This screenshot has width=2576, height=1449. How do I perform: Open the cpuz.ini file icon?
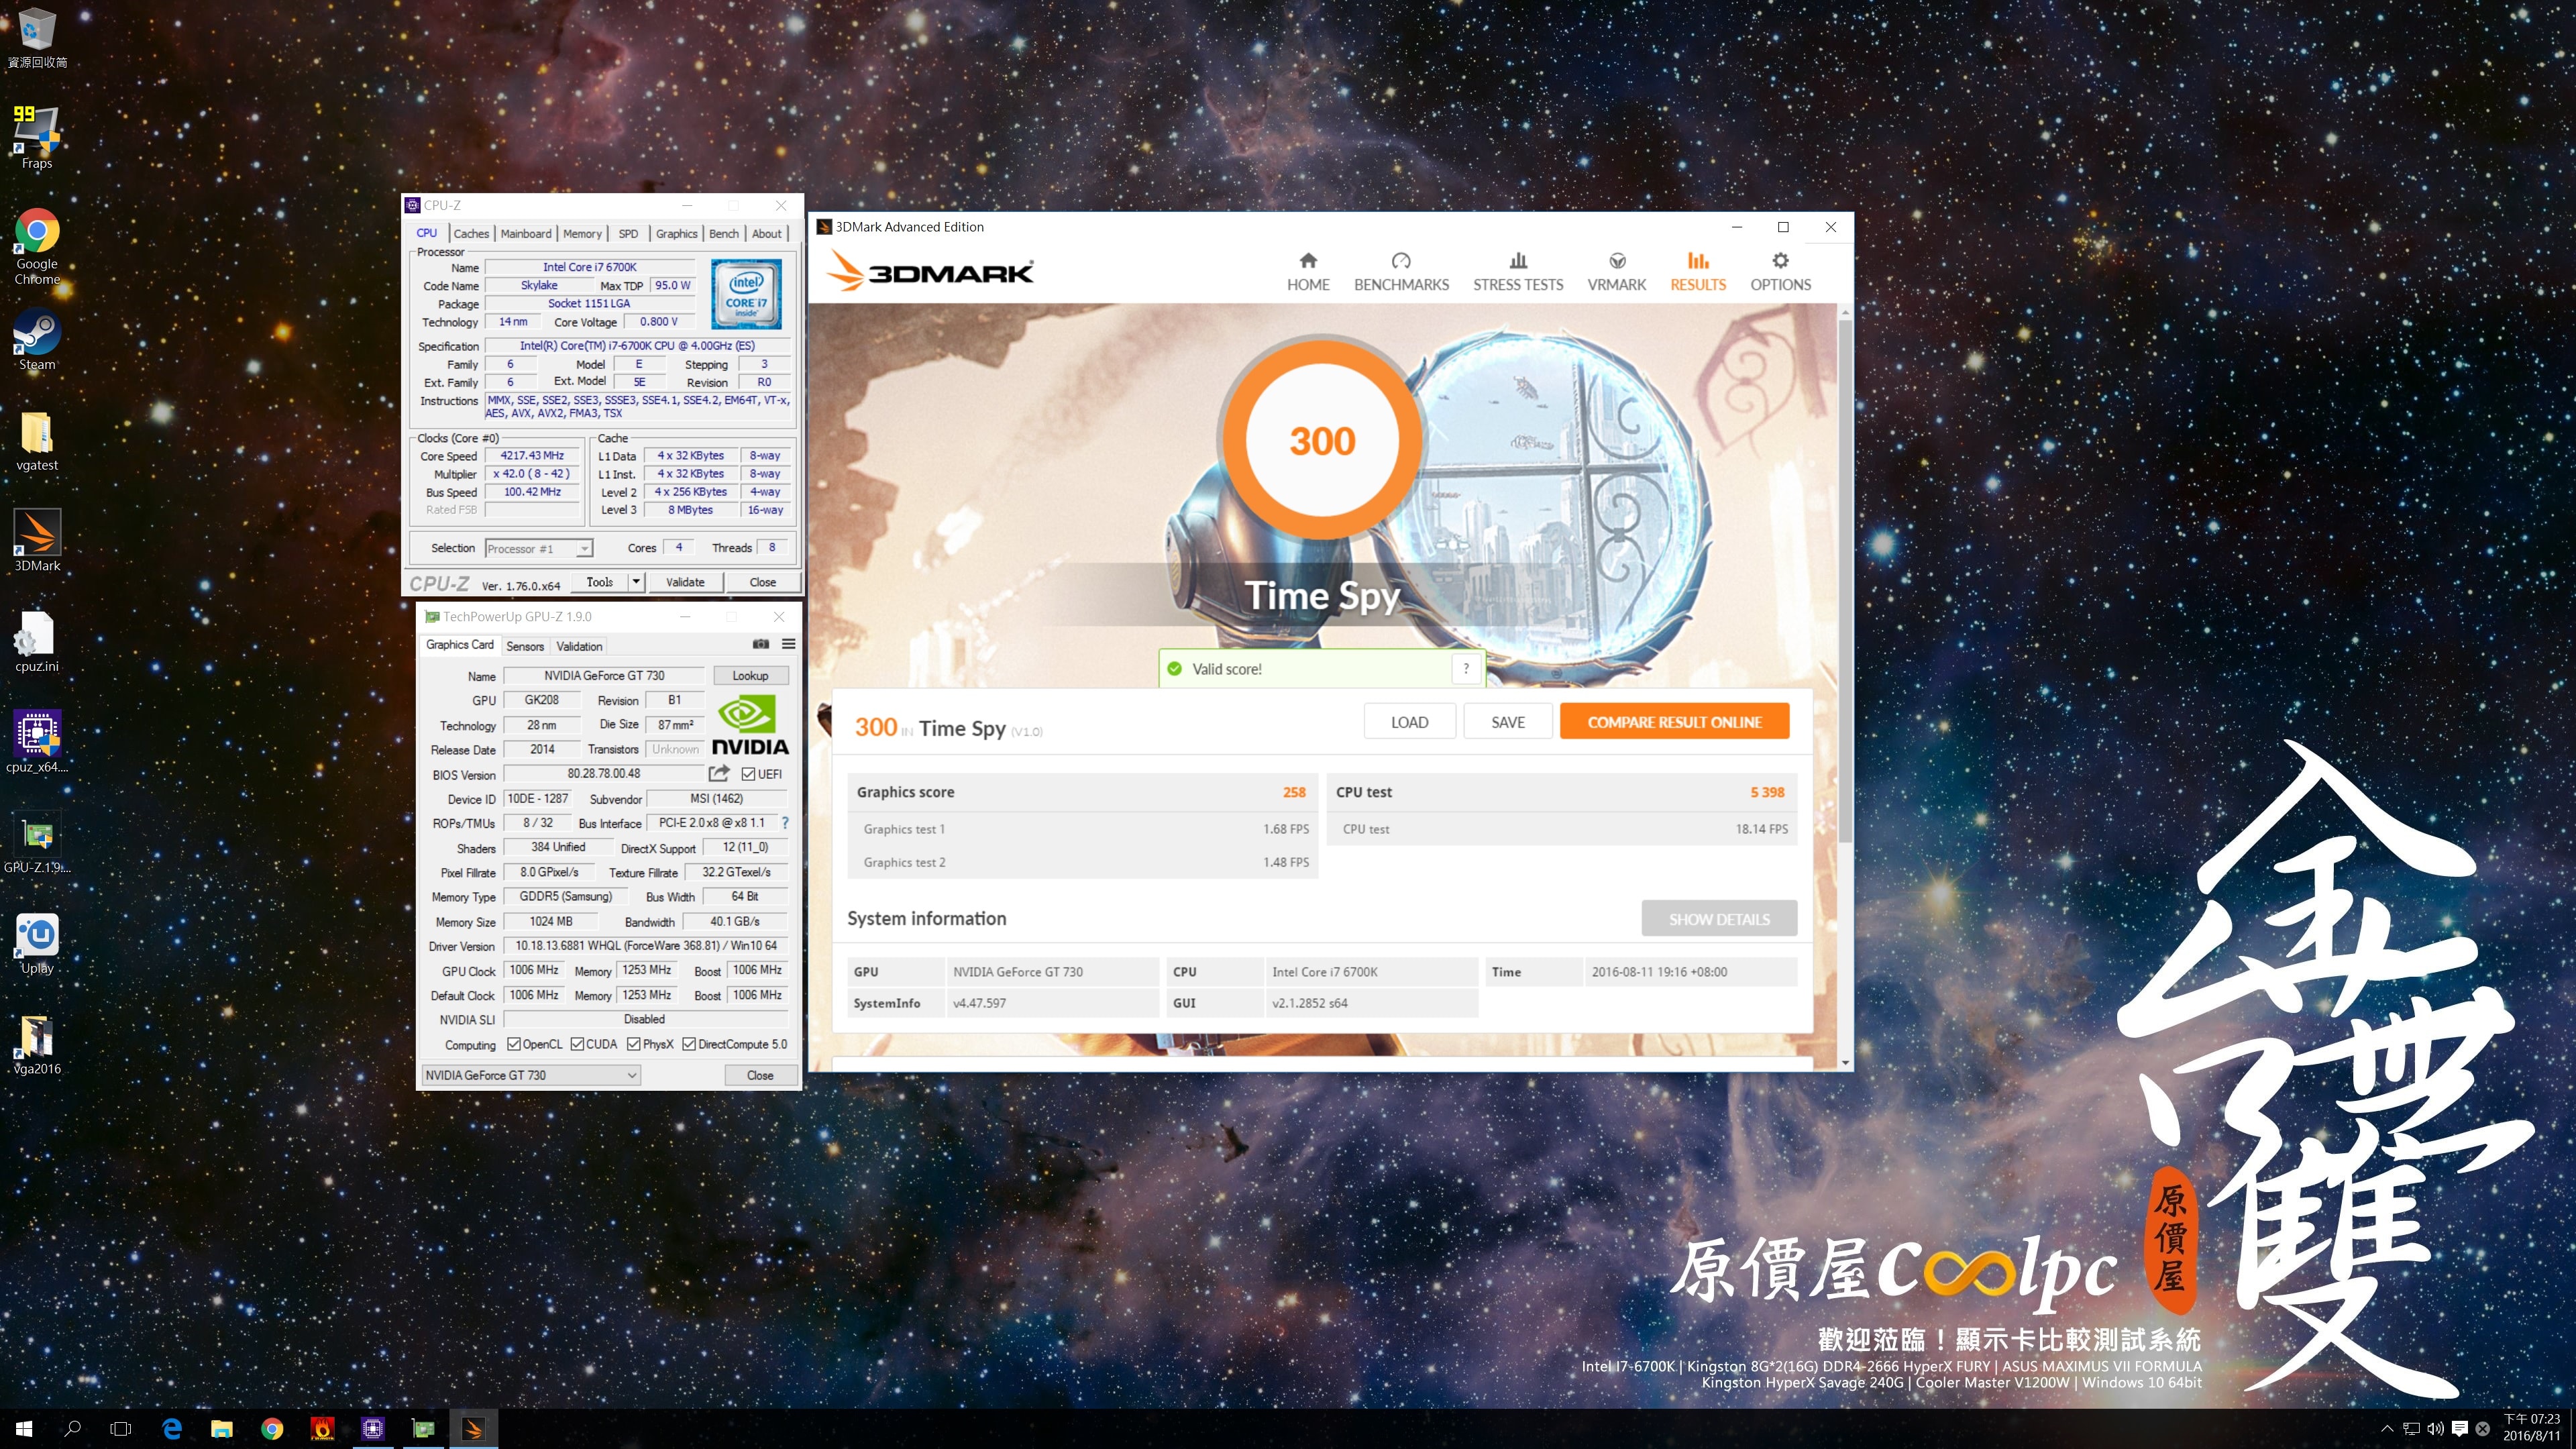[37, 641]
